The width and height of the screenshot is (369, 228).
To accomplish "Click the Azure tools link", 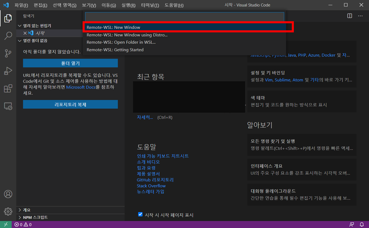I will pos(314,55).
